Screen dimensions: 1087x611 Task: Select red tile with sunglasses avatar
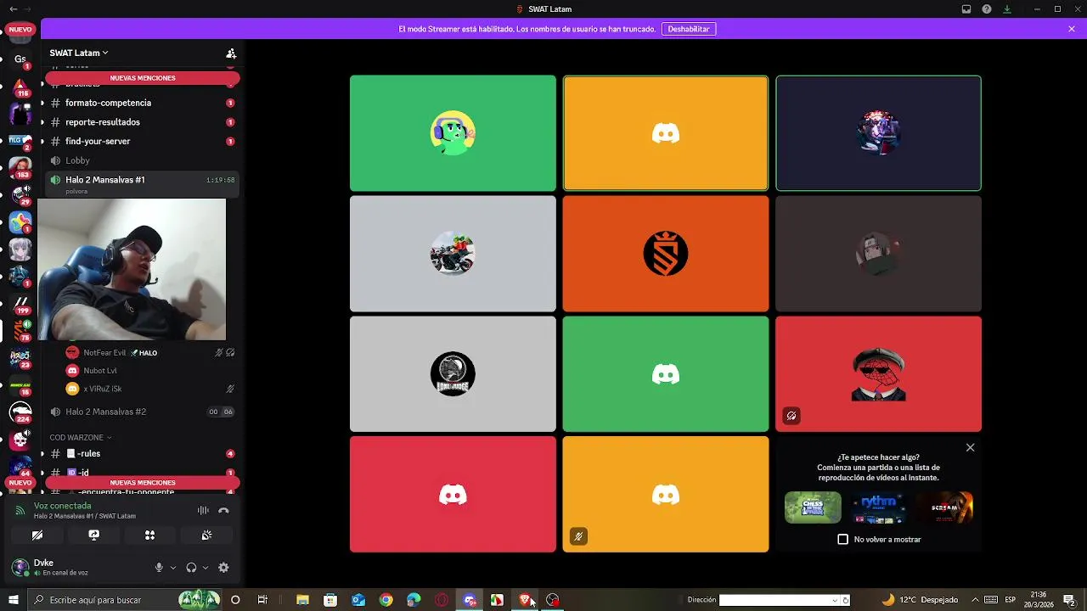click(x=878, y=374)
